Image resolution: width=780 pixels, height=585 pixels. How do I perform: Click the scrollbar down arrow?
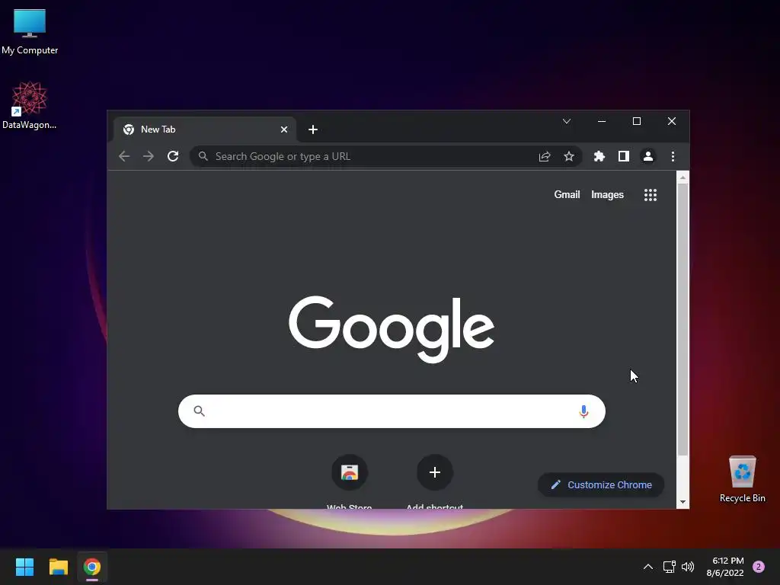pyautogui.click(x=683, y=502)
